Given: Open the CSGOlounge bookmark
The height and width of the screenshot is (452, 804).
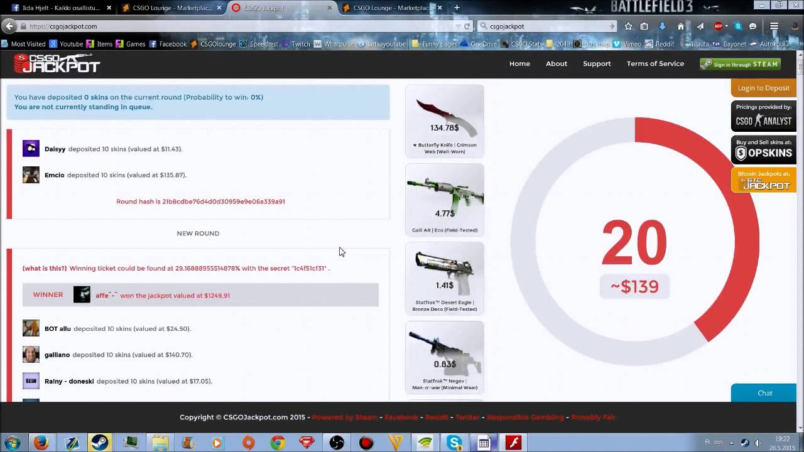Looking at the screenshot, I should (214, 44).
